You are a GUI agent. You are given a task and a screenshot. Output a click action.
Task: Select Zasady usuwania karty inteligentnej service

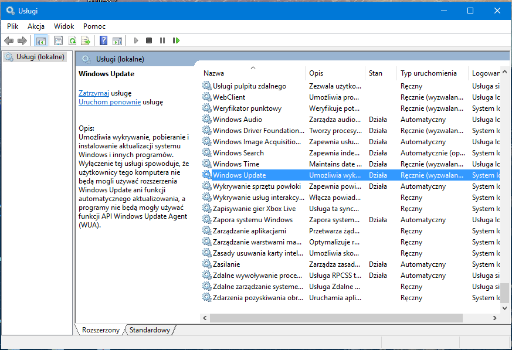[x=351, y=253]
